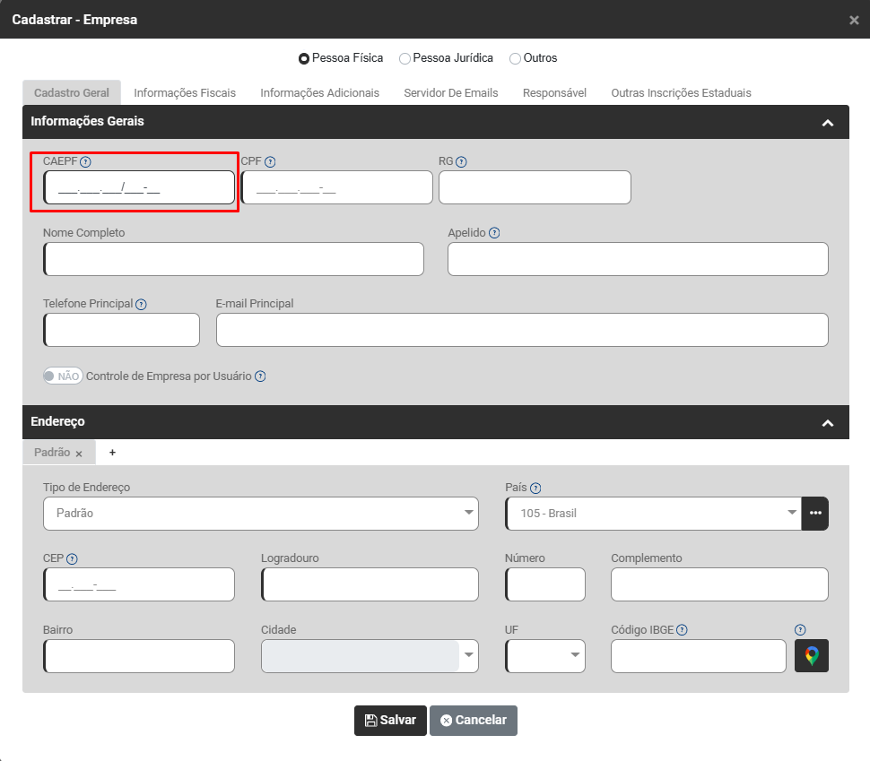Switch to the Informações Fiscais tab
This screenshot has width=870, height=761.
pos(185,93)
